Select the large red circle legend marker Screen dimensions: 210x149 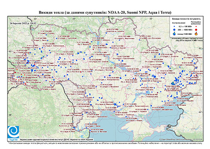pos(196,30)
